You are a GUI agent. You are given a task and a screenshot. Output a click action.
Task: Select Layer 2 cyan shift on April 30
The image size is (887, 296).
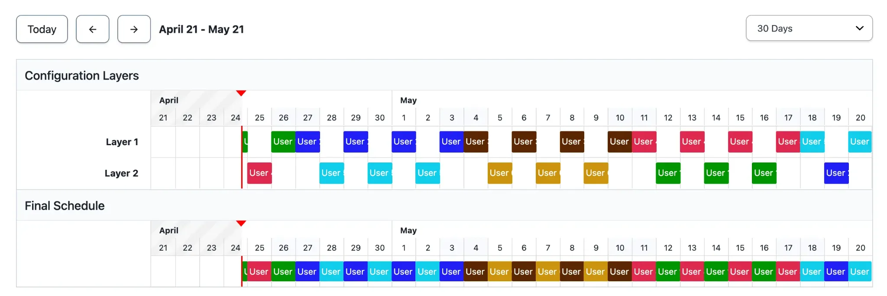[x=380, y=173]
